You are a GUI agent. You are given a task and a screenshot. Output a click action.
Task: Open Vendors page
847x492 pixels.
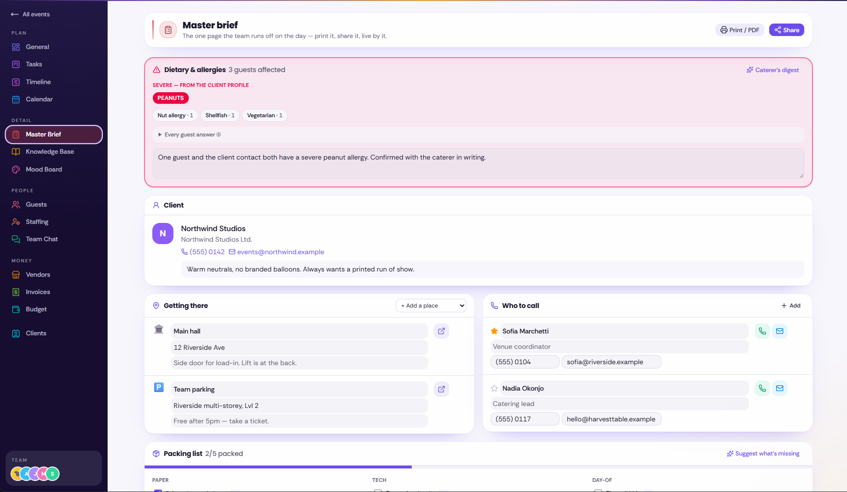coord(54,275)
